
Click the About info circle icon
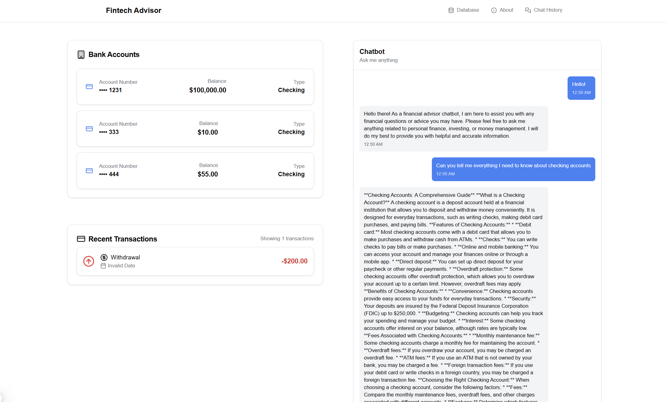[x=494, y=10]
